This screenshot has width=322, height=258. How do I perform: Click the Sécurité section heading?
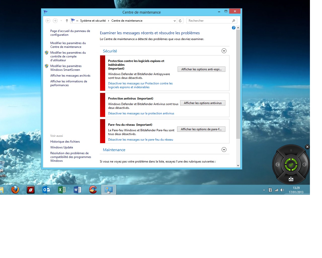tap(110, 51)
